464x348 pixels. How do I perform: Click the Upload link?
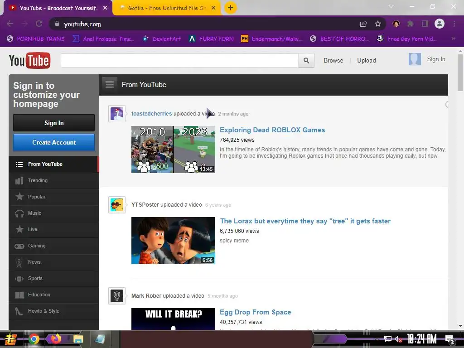(366, 60)
